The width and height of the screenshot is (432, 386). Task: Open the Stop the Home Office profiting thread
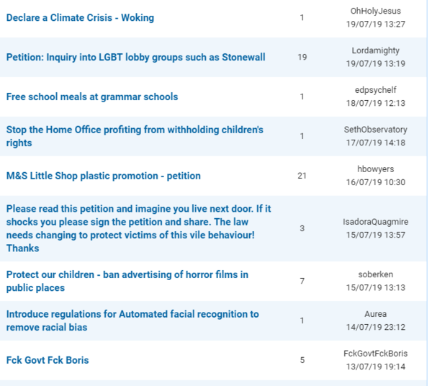click(135, 136)
